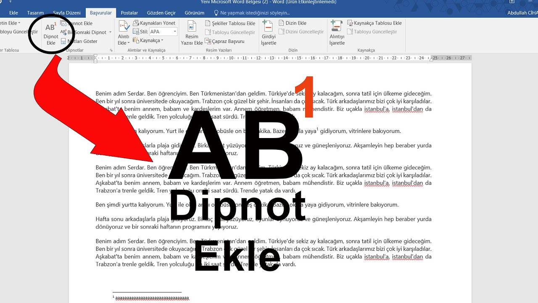538x303 pixels.
Task: Click Dizin Ekle
Action: pos(293,23)
